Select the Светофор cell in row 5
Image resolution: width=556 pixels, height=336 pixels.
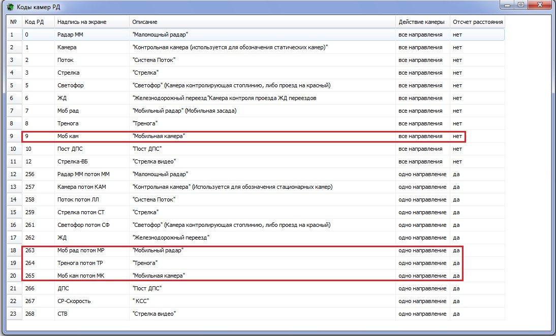tap(92, 85)
